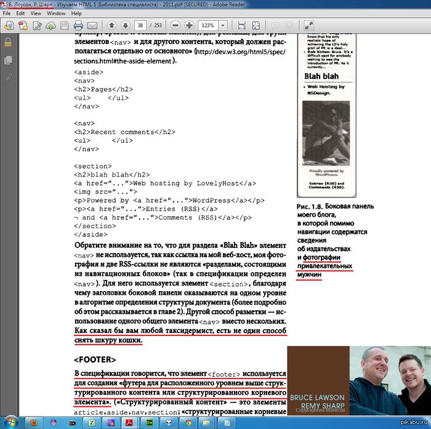Go to previous page with up arrow
Screen dimensions: 431x429
tap(111, 25)
